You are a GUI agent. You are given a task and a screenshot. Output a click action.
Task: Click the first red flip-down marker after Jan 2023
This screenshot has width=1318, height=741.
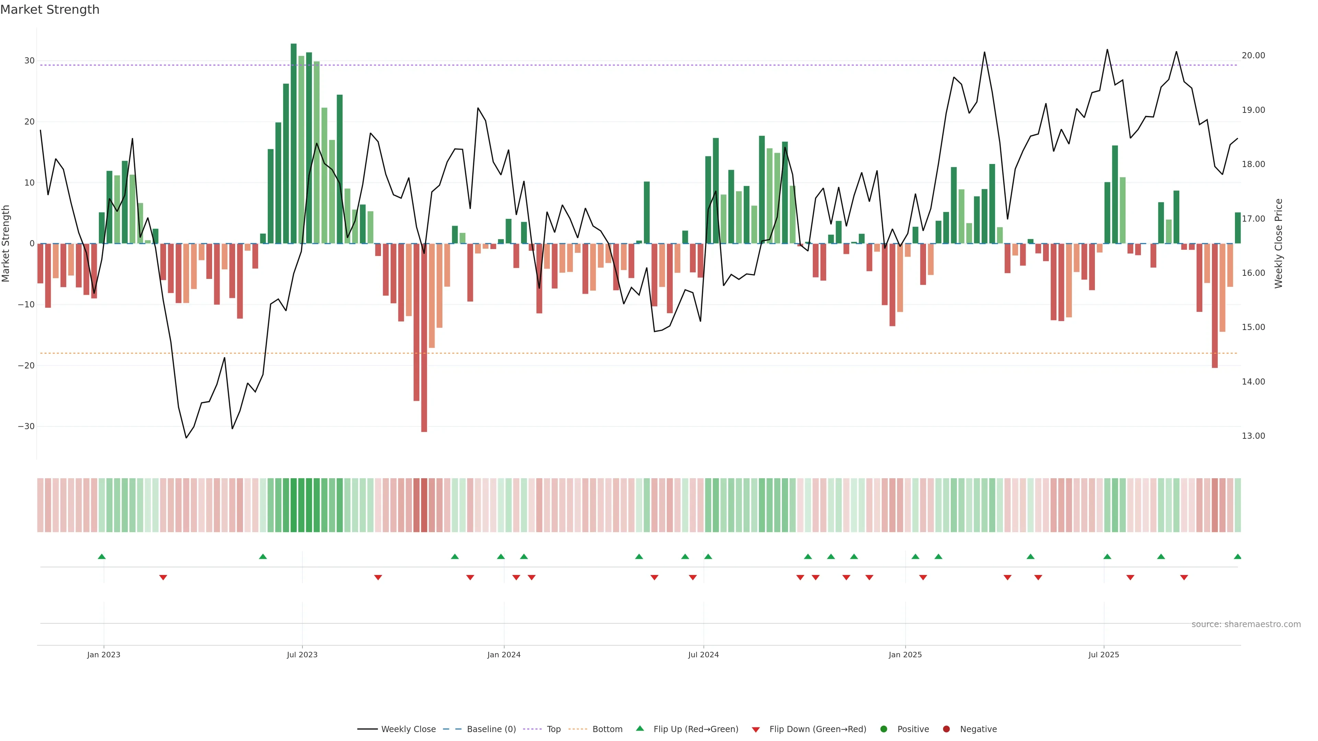click(163, 577)
